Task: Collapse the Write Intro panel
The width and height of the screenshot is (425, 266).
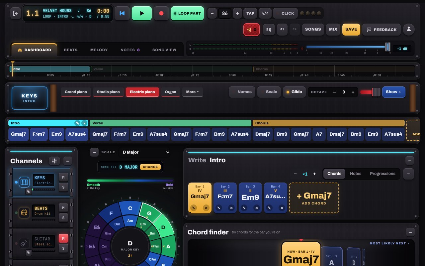Action: pyautogui.click(x=410, y=161)
